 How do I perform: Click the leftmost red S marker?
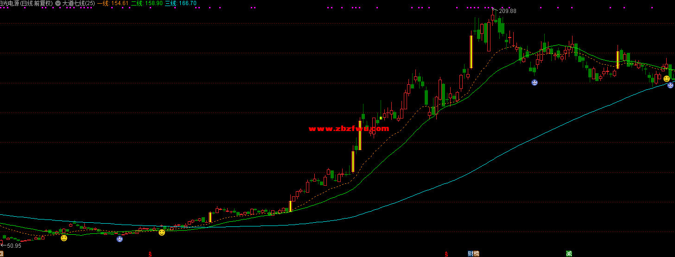[x=150, y=254]
